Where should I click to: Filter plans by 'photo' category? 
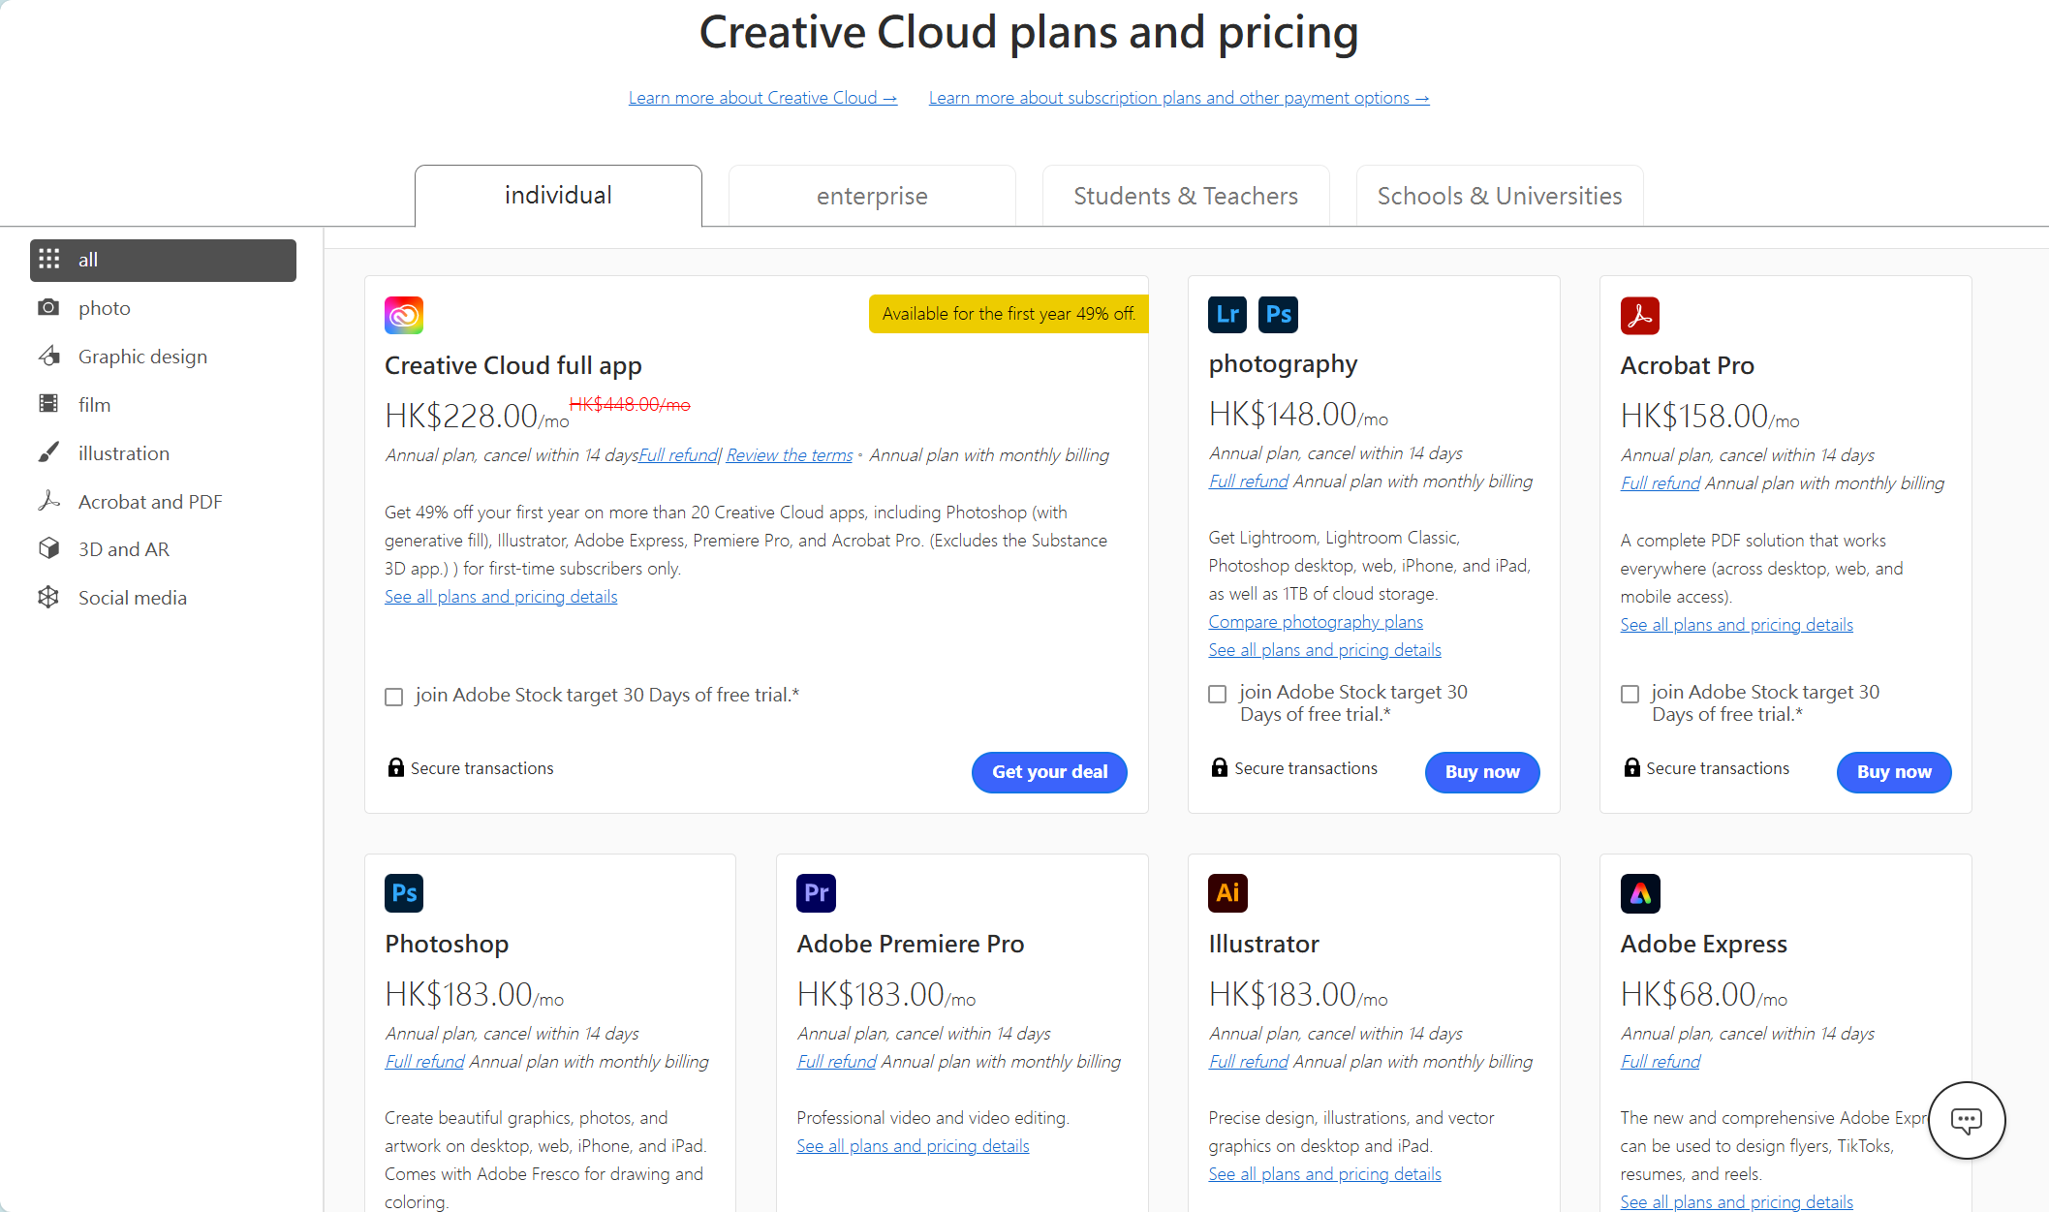tap(163, 307)
